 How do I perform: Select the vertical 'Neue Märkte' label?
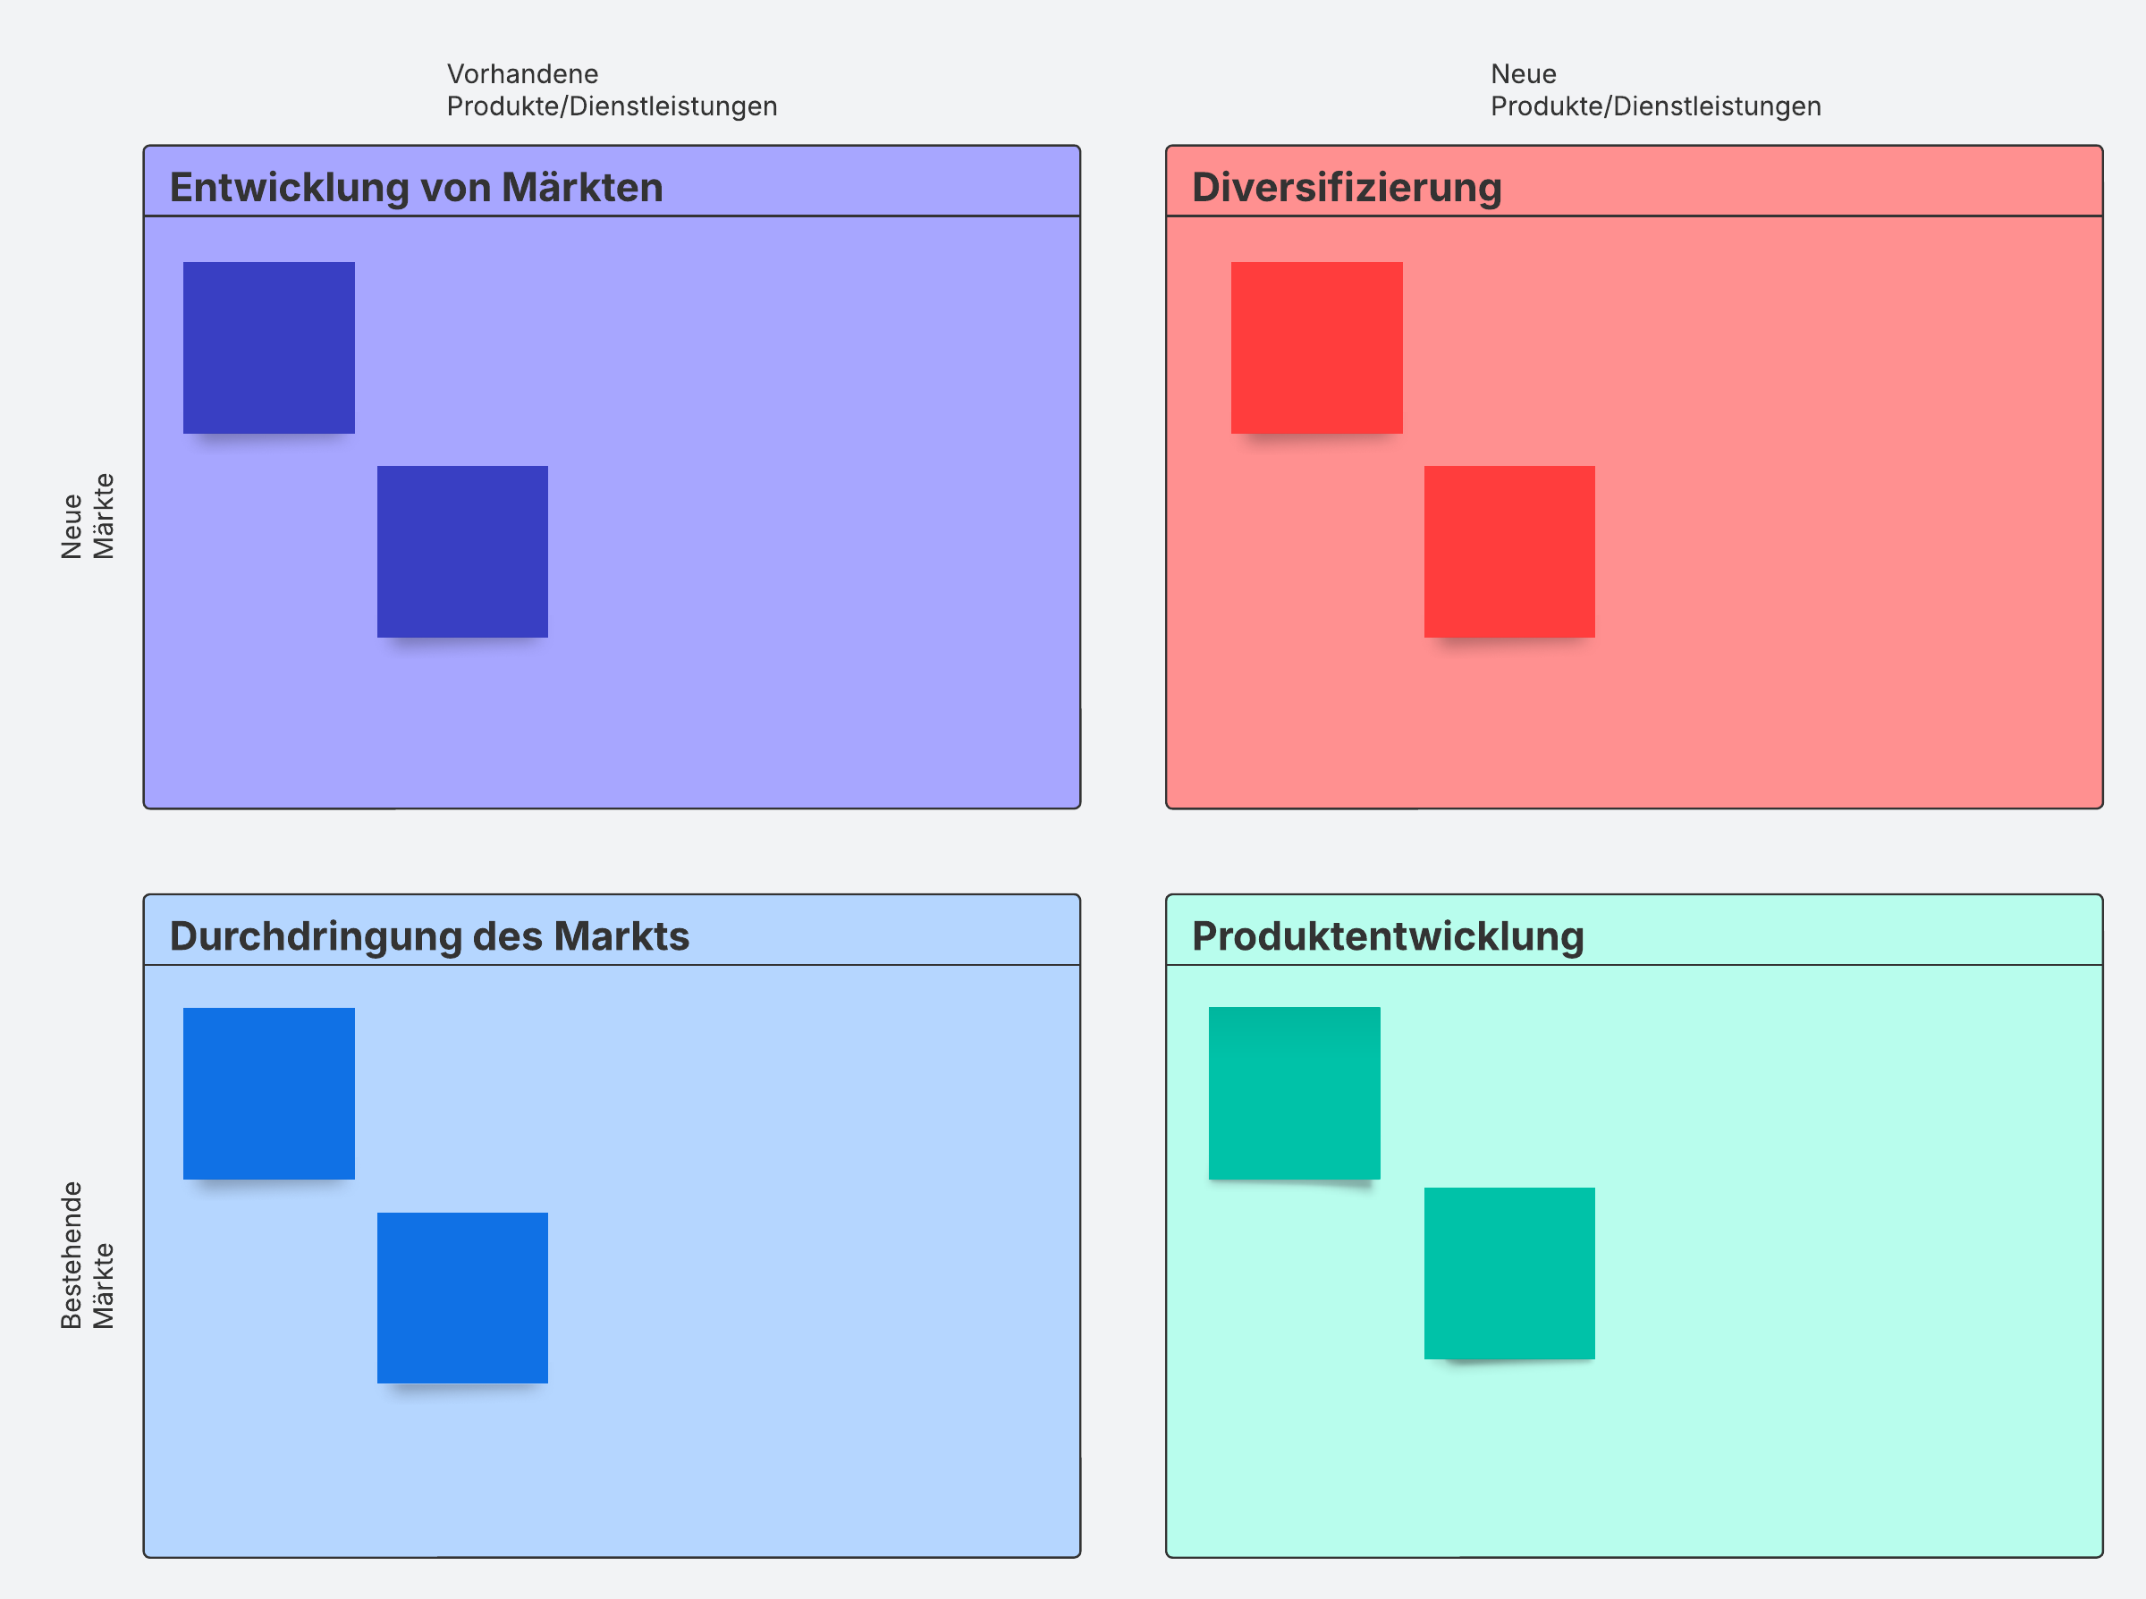tap(87, 516)
